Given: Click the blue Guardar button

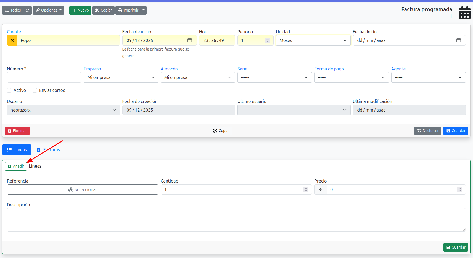Looking at the screenshot, I should coord(455,131).
